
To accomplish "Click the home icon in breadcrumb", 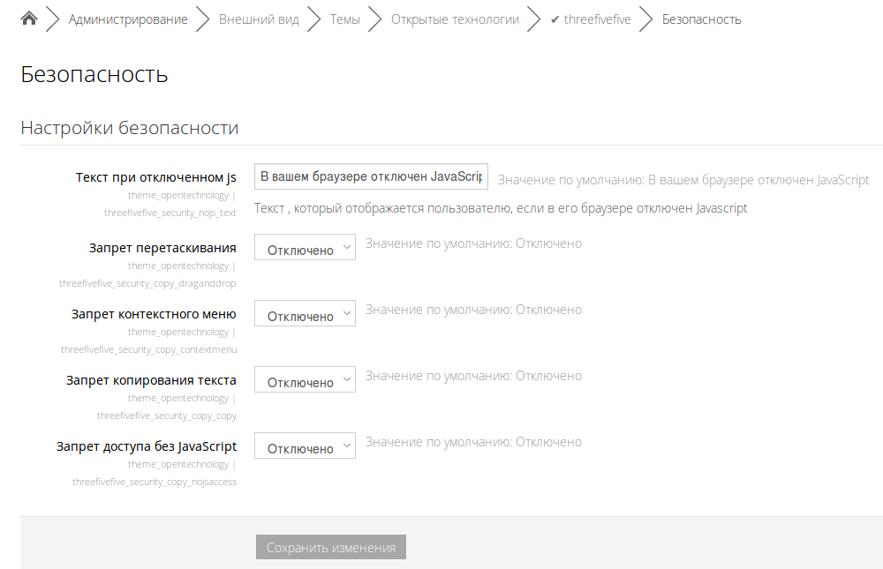I will (29, 19).
